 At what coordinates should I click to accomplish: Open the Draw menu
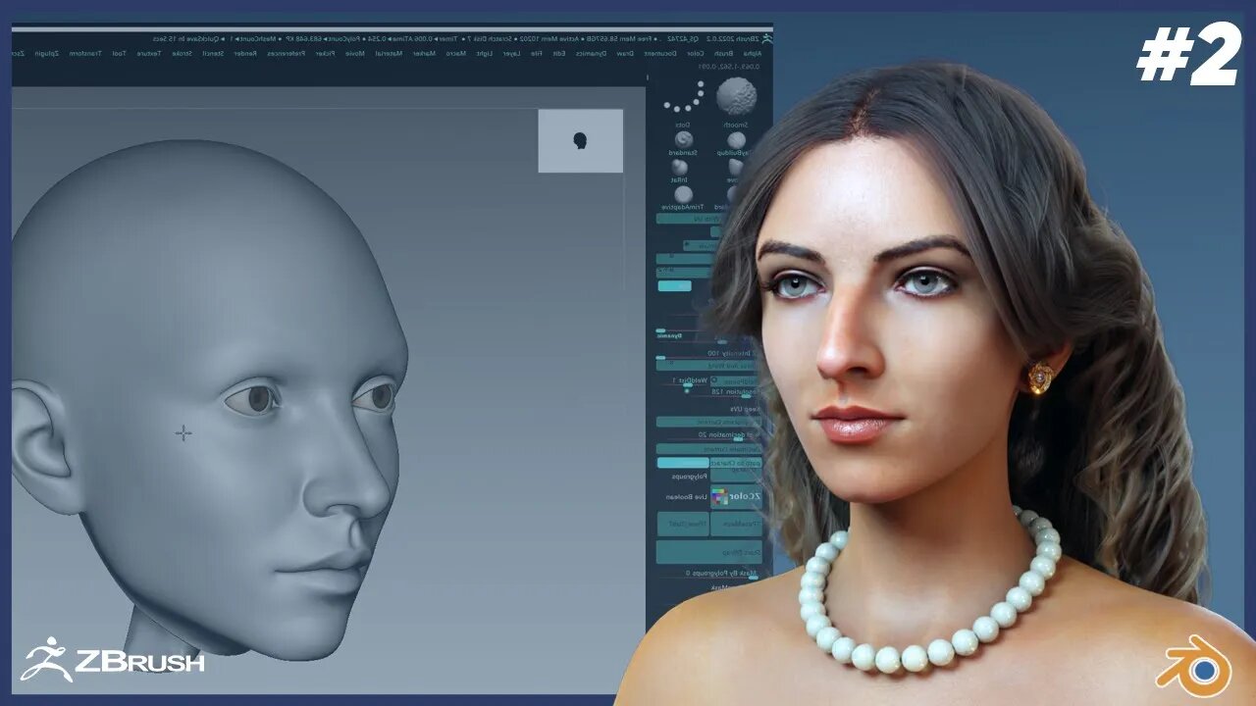coord(625,53)
